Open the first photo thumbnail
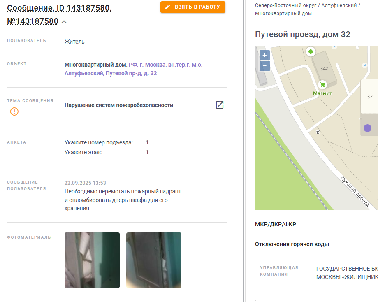The width and height of the screenshot is (378, 302). pos(92,260)
